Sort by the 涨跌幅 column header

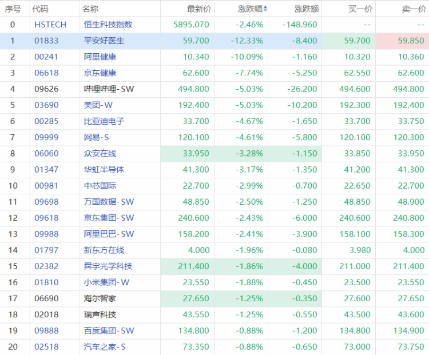coord(250,9)
